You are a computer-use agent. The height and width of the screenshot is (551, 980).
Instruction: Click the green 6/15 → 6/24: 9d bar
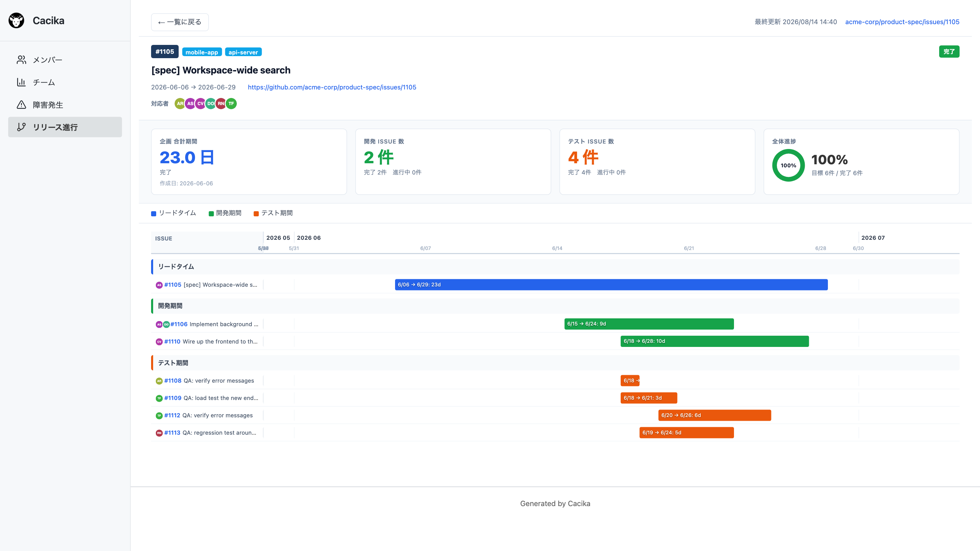click(649, 324)
